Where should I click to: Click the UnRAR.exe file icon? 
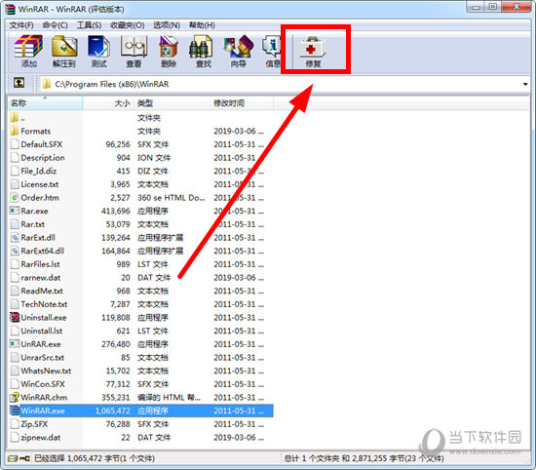click(15, 344)
